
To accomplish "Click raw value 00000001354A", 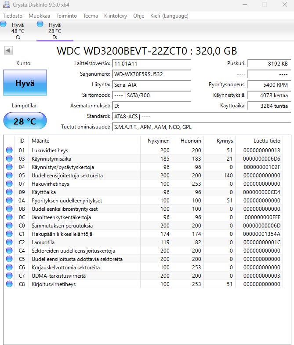I will coord(261,234).
